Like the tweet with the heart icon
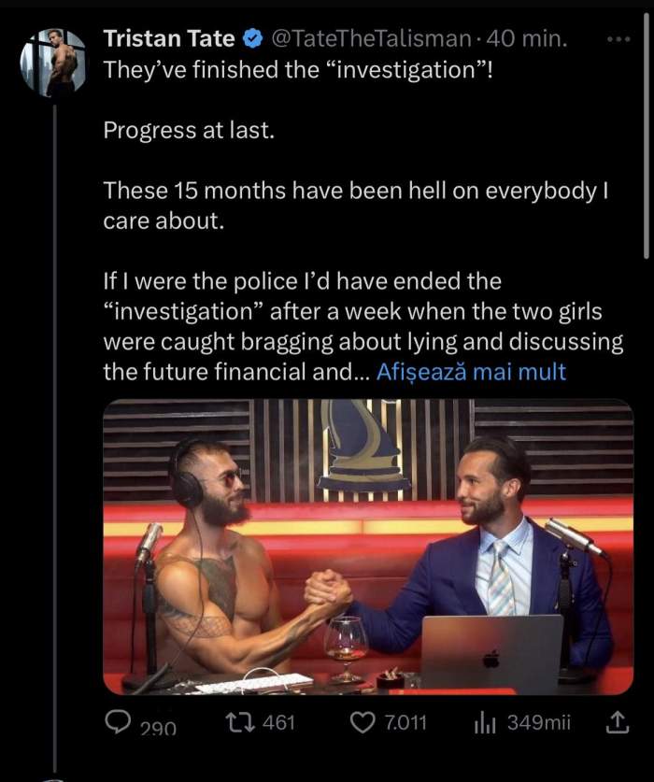This screenshot has width=654, height=782. click(363, 722)
